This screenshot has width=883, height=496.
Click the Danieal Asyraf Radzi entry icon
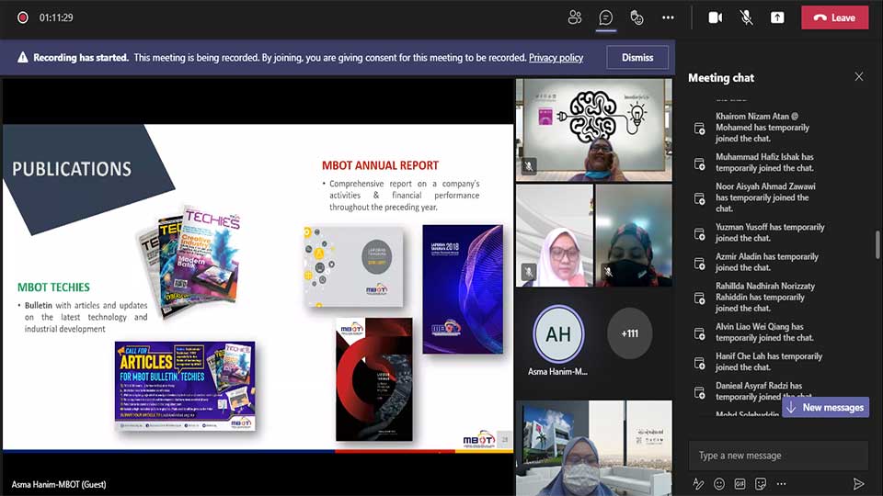[x=699, y=392]
